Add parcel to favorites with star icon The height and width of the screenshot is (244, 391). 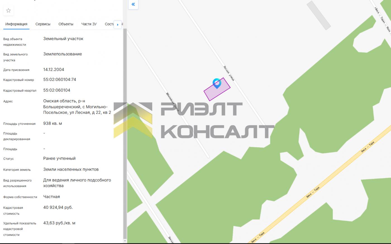[x=8, y=11]
